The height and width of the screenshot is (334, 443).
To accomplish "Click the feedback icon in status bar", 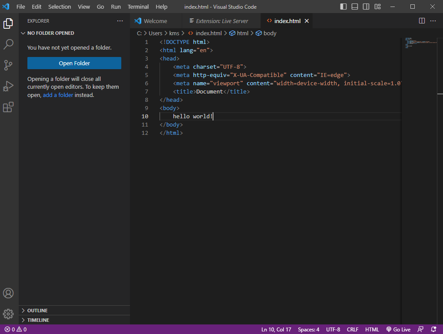I will tap(420, 329).
